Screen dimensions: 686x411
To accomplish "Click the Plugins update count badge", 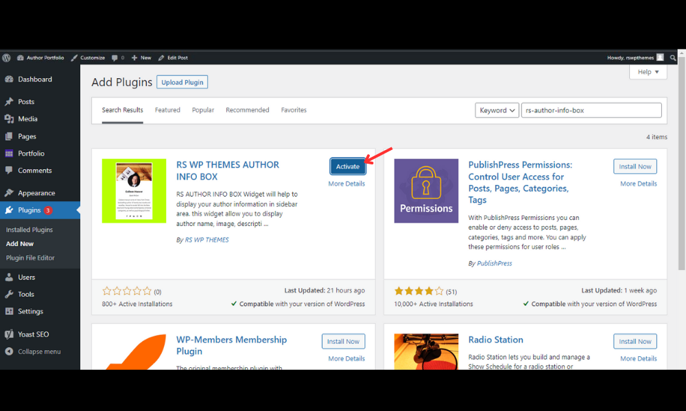I will coord(48,210).
